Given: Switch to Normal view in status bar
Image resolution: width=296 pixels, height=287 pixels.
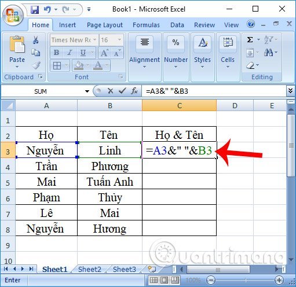Looking at the screenshot, I should (x=154, y=280).
